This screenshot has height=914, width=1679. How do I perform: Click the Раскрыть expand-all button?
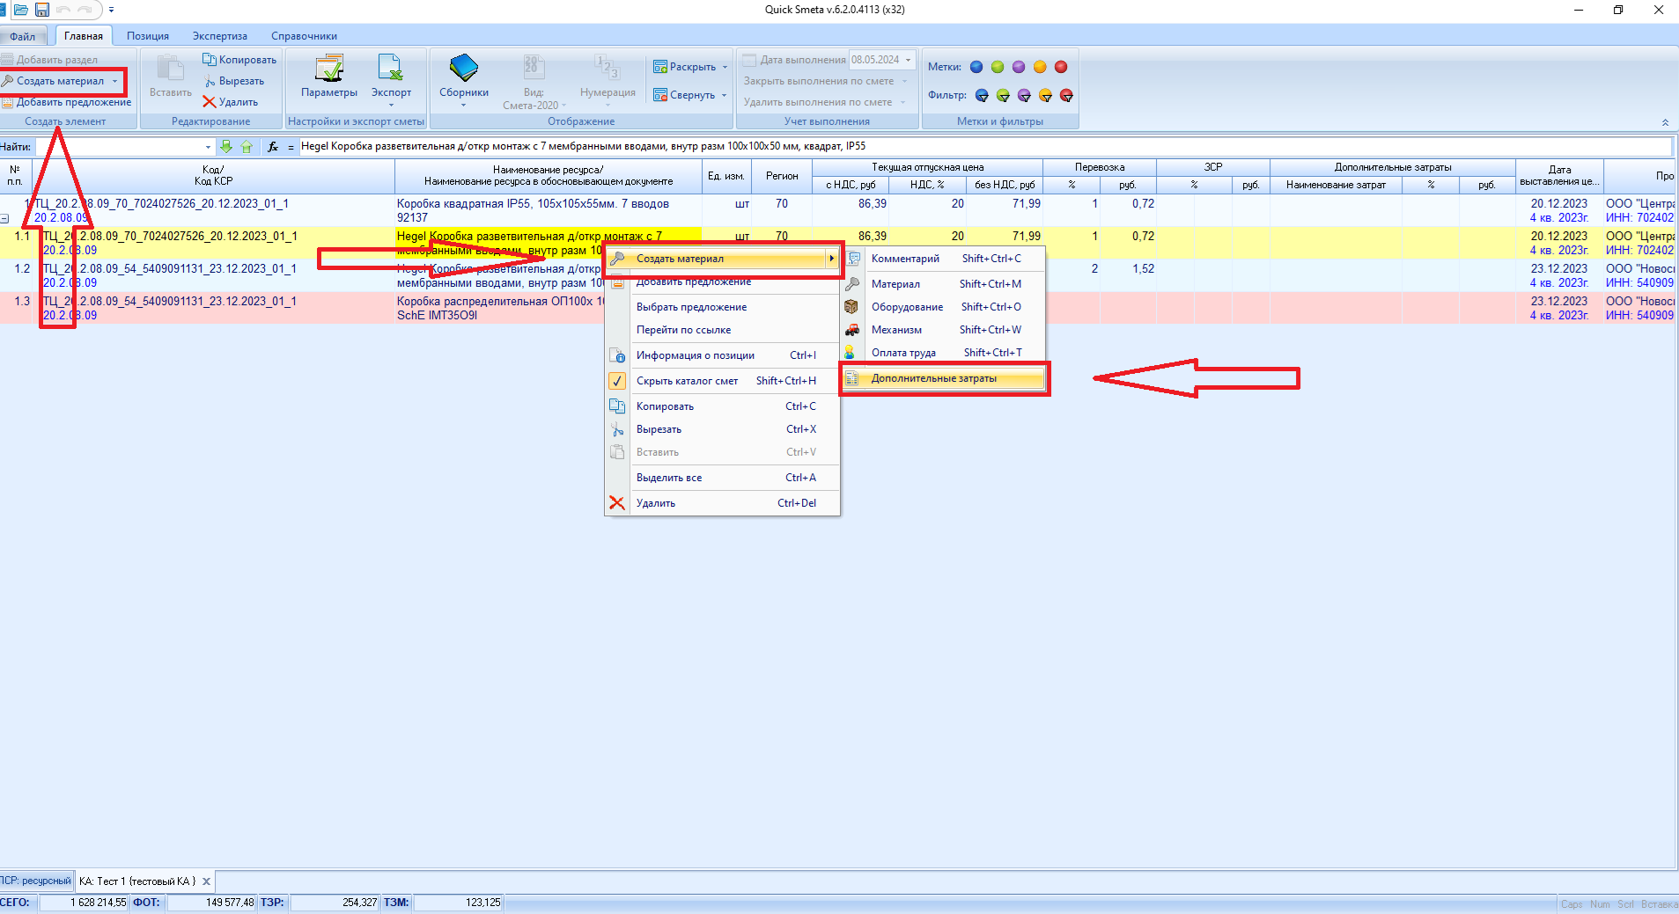coord(685,67)
